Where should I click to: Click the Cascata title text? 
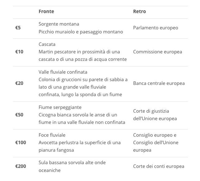tap(47, 44)
